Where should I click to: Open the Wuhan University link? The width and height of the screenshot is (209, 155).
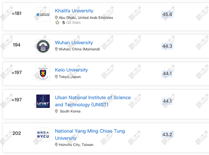[74, 43]
